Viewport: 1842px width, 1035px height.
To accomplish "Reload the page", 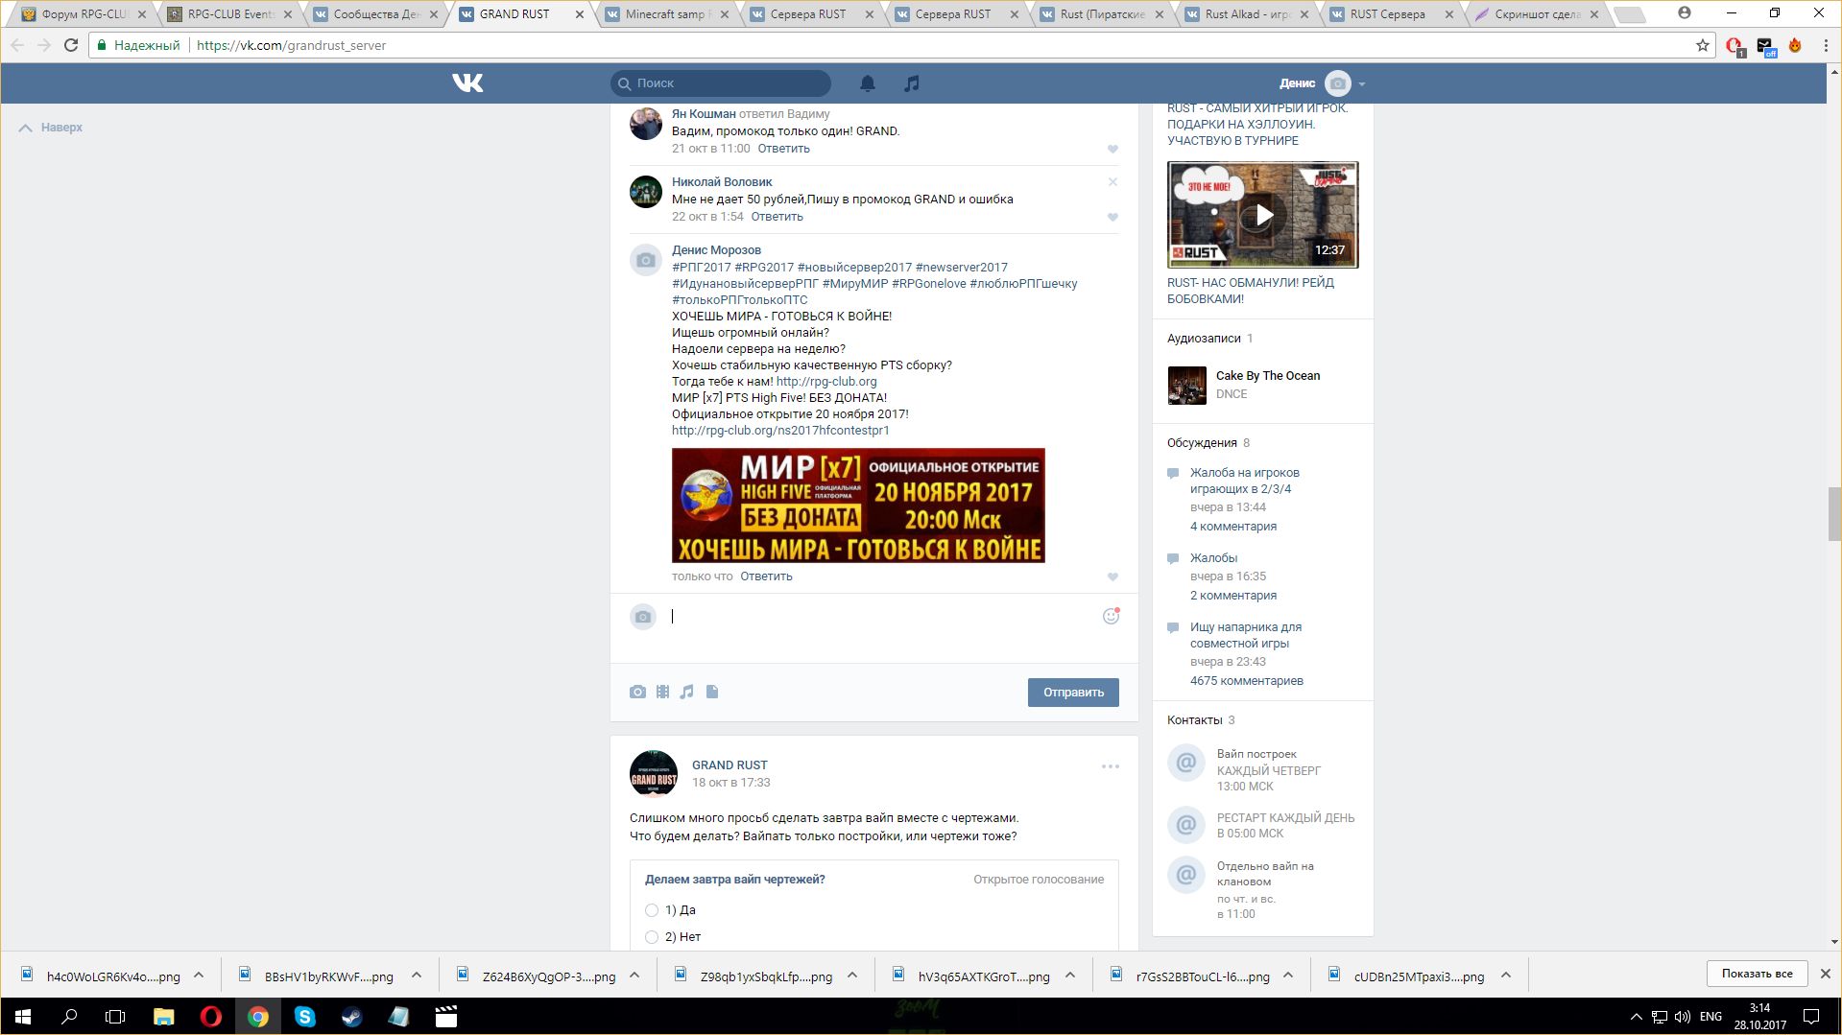I will pyautogui.click(x=70, y=45).
